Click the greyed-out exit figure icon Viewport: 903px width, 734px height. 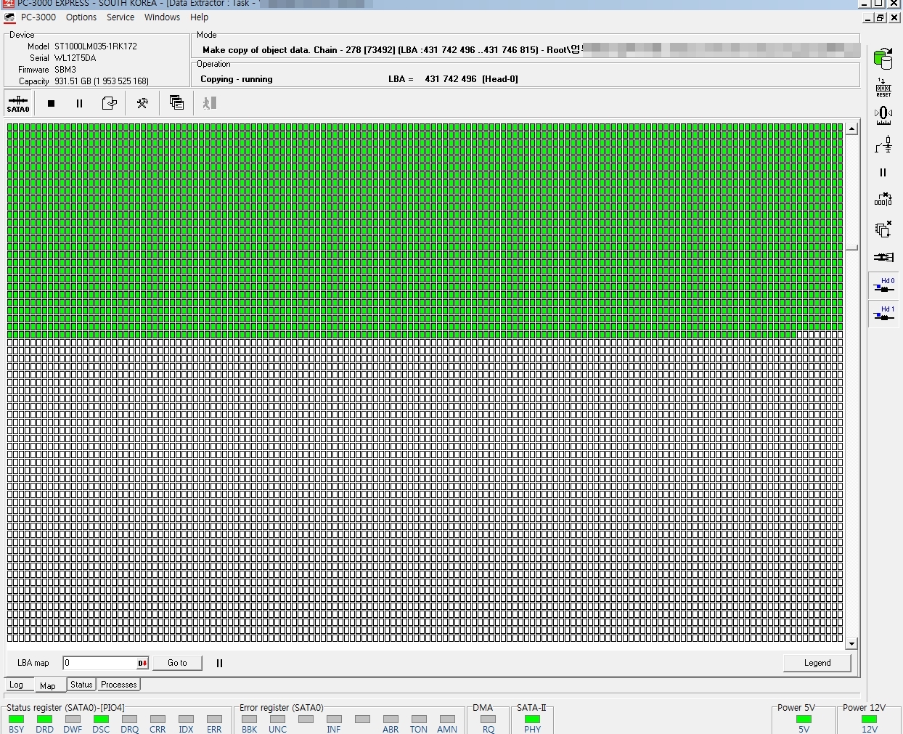[210, 103]
